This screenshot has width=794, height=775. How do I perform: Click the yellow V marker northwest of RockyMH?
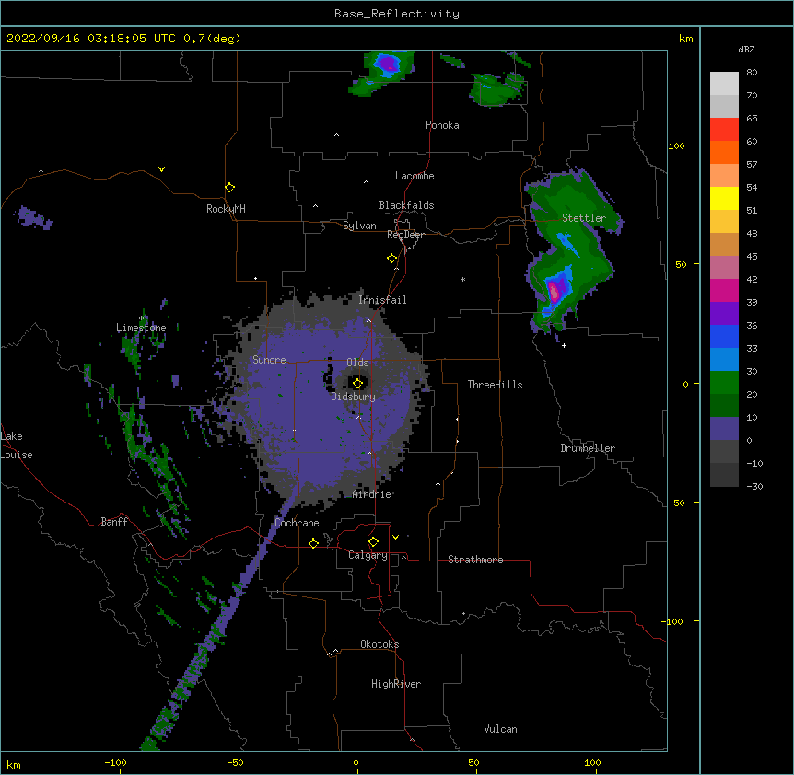[x=161, y=169]
